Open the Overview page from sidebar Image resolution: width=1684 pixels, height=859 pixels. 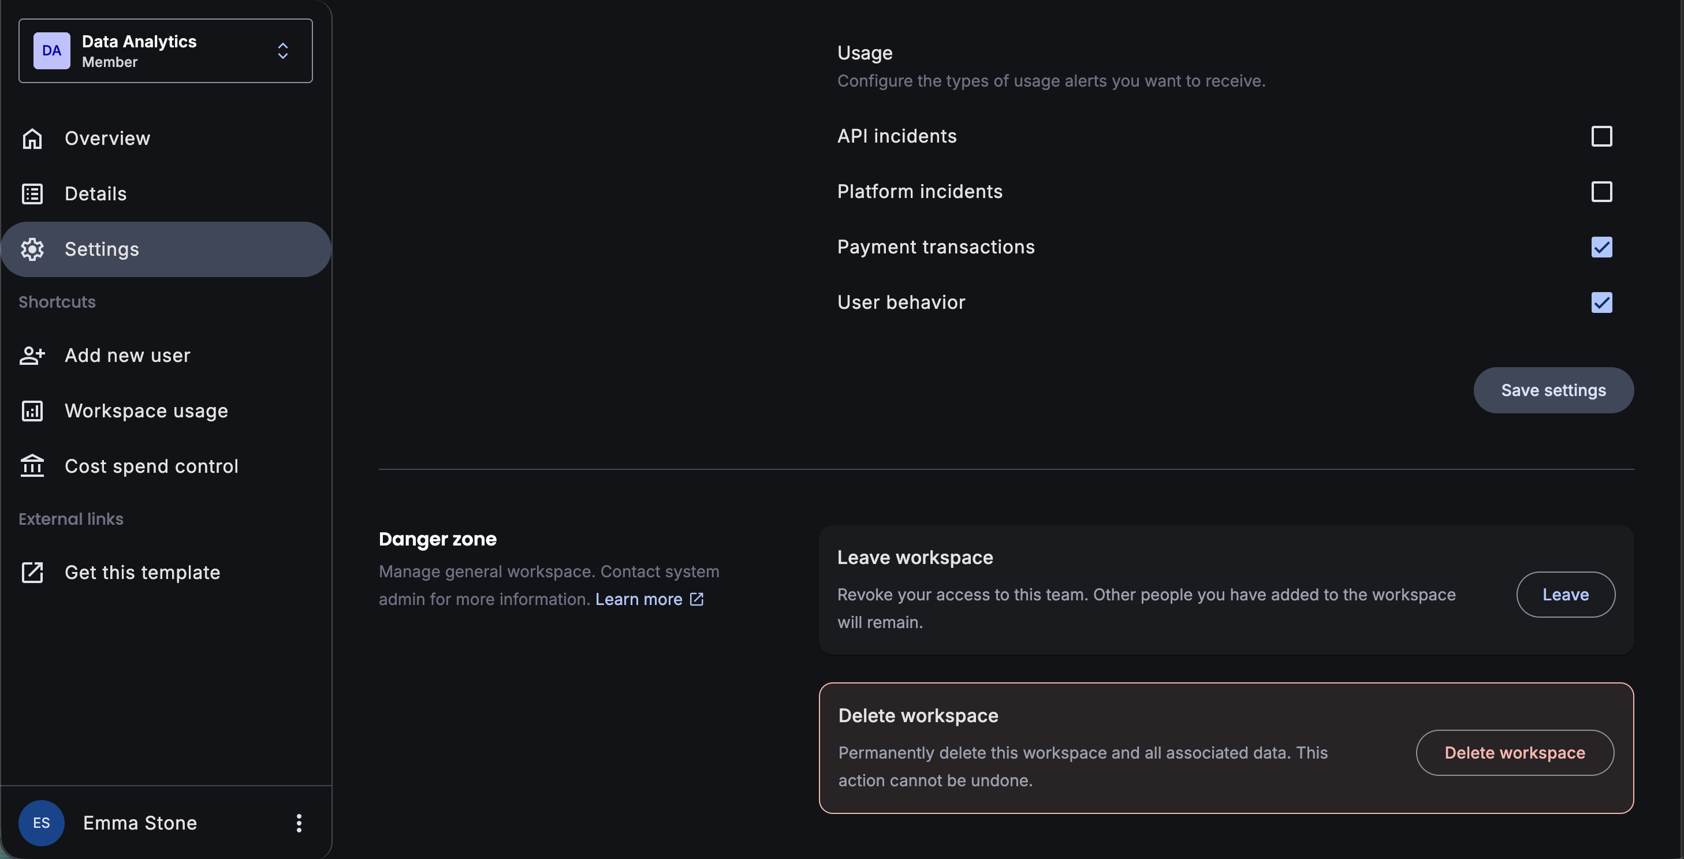(107, 139)
